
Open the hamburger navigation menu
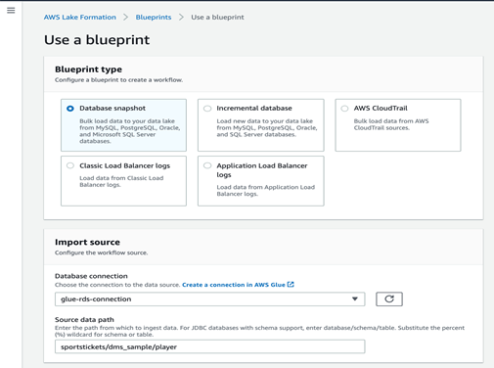[x=11, y=11]
